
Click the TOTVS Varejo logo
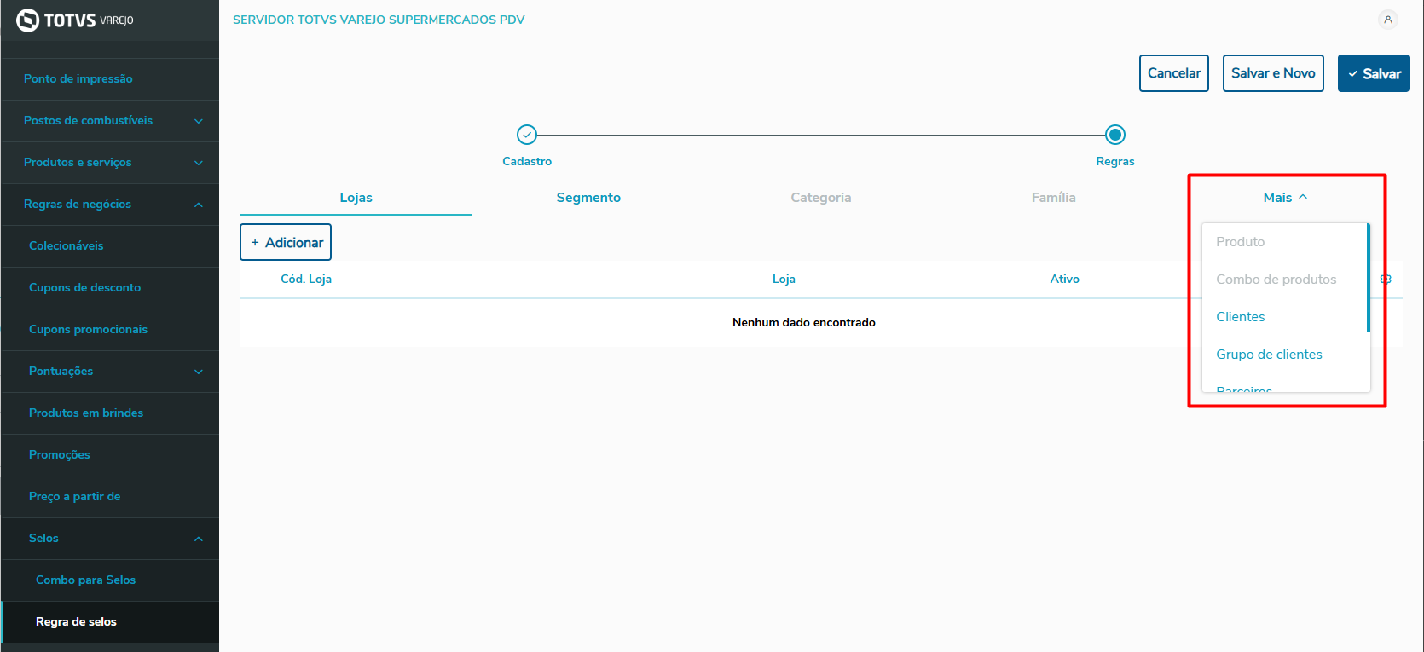(x=75, y=20)
